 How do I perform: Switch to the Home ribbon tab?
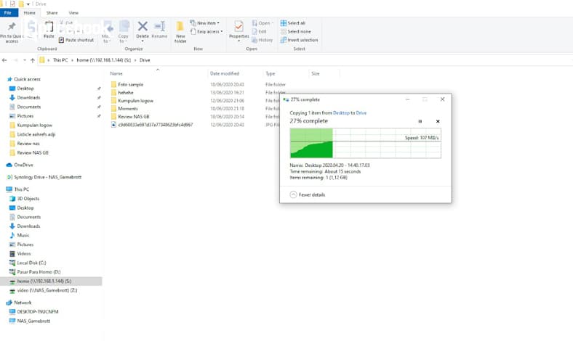pyautogui.click(x=30, y=13)
